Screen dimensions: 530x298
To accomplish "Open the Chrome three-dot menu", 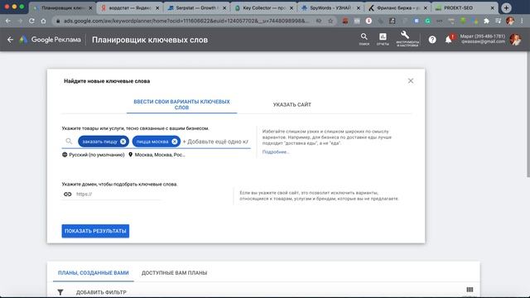I will 523,21.
